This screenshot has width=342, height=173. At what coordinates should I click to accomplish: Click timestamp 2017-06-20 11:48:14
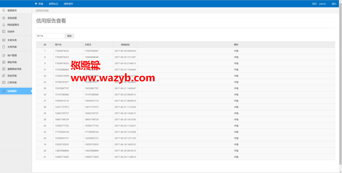pos(125,157)
